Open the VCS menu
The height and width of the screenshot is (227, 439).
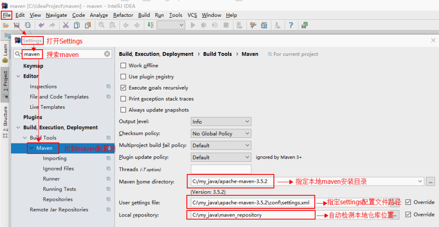(x=192, y=15)
